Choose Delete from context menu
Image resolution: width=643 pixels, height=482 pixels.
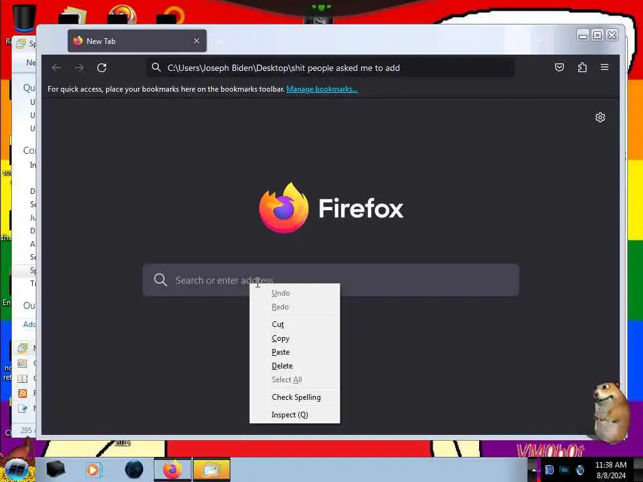click(295, 366)
